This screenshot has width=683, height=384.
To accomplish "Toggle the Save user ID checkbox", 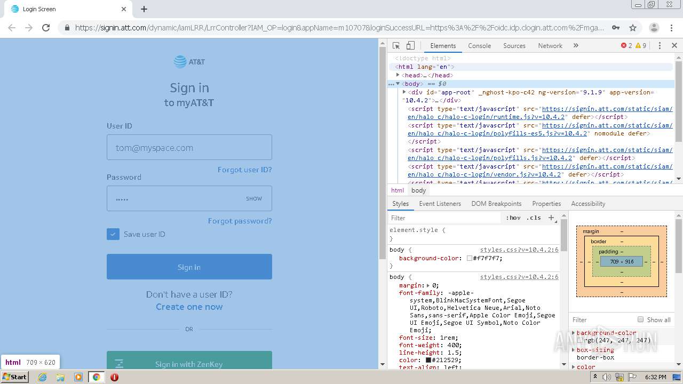I will (113, 234).
